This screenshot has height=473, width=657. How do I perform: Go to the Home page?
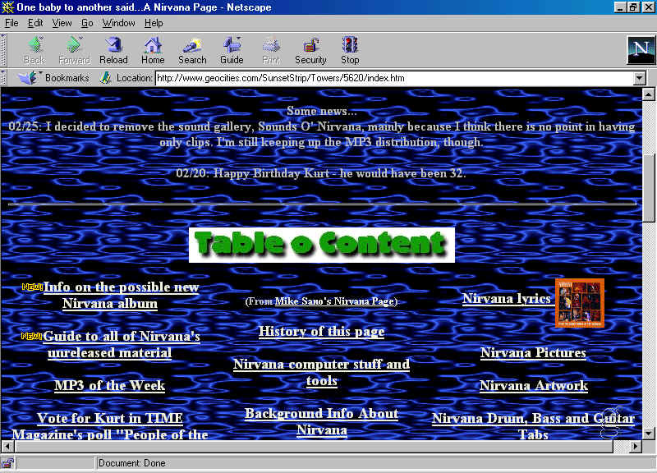click(153, 50)
